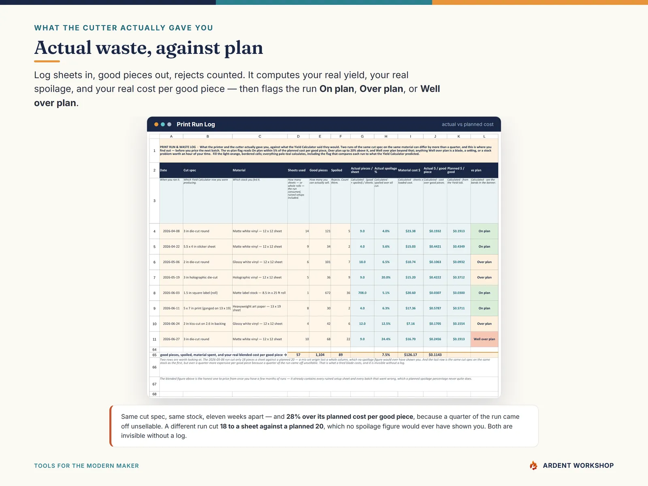Click 'On plan' flag in the 2026-06-03 row
648x486 pixels.
[x=484, y=293]
